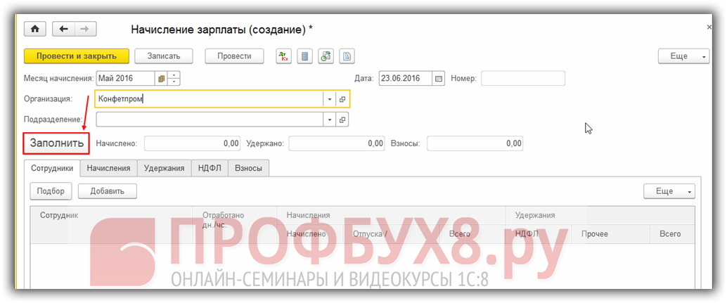727x303 pixels.
Task: Click the Home icon button
Action: point(34,29)
